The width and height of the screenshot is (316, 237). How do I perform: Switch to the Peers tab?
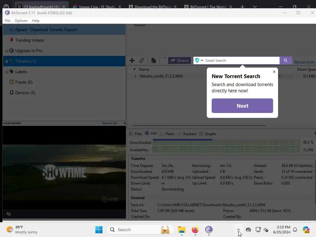(167, 134)
